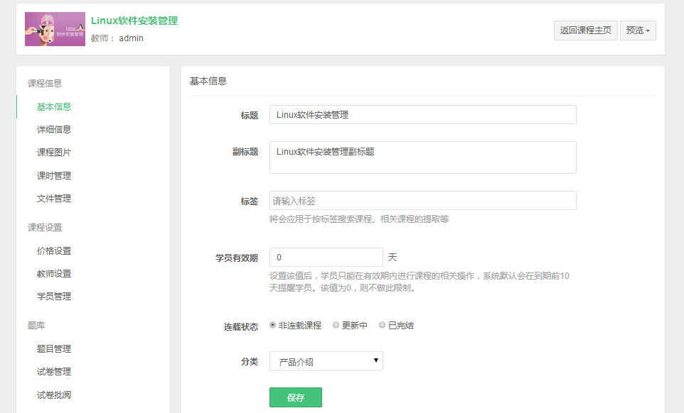Screen dimensions: 684x413
Task: Open the 预览 dropdown button
Action: point(638,31)
